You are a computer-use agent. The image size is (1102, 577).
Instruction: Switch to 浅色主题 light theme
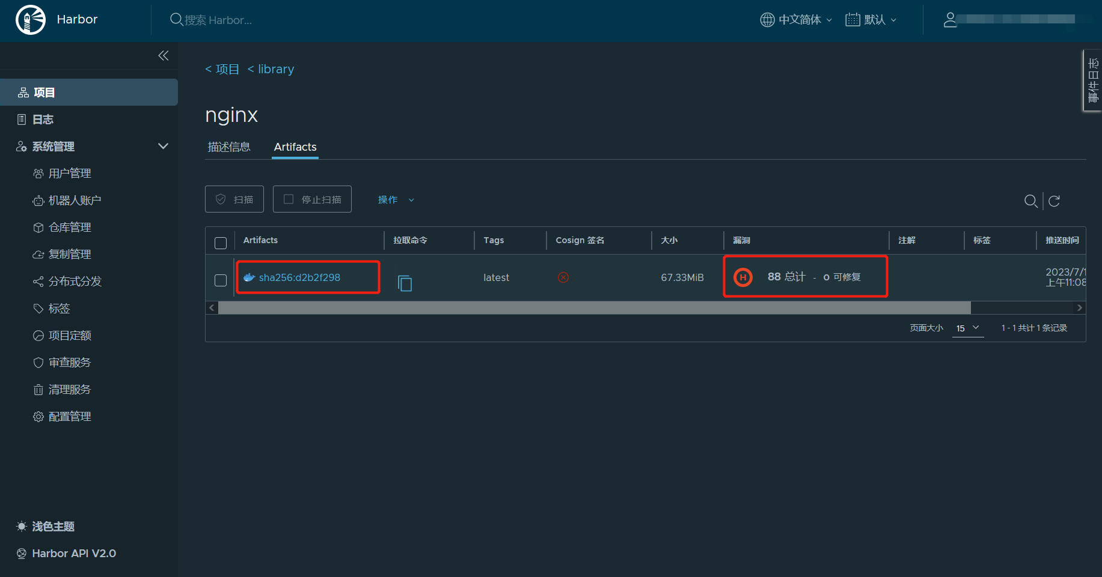(46, 527)
